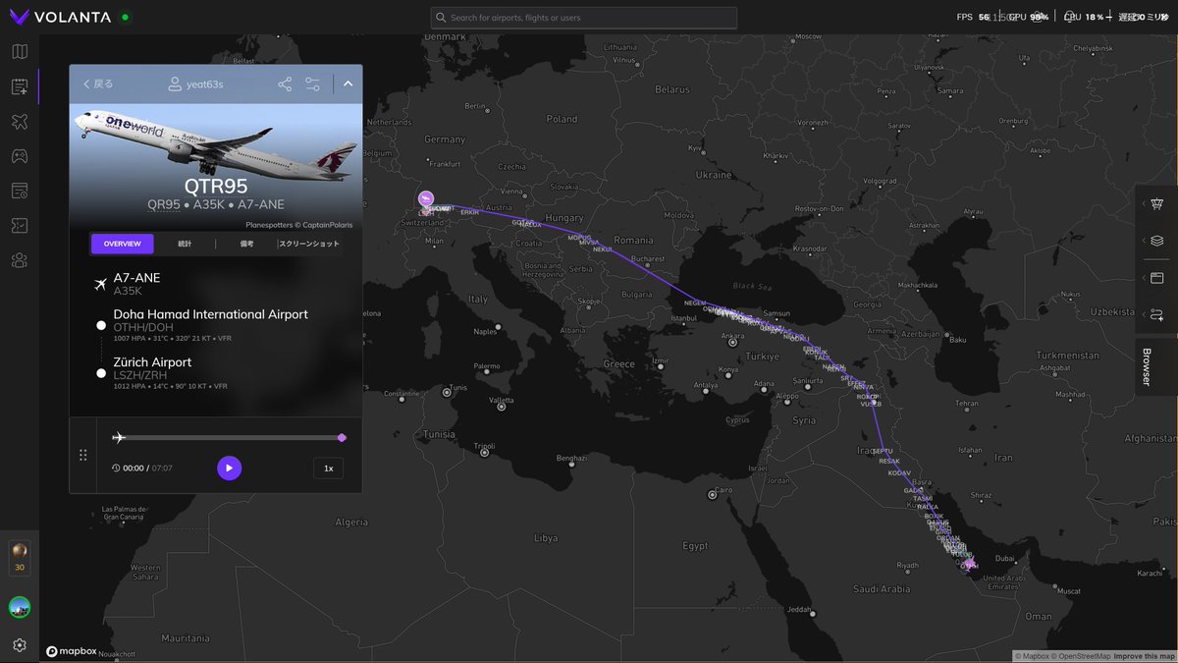Click the Zürich arrival marker on map
Screen dimensions: 1178x663
point(425,199)
